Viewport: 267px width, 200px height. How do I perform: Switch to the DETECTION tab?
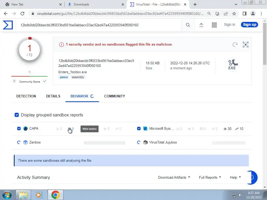(26, 96)
